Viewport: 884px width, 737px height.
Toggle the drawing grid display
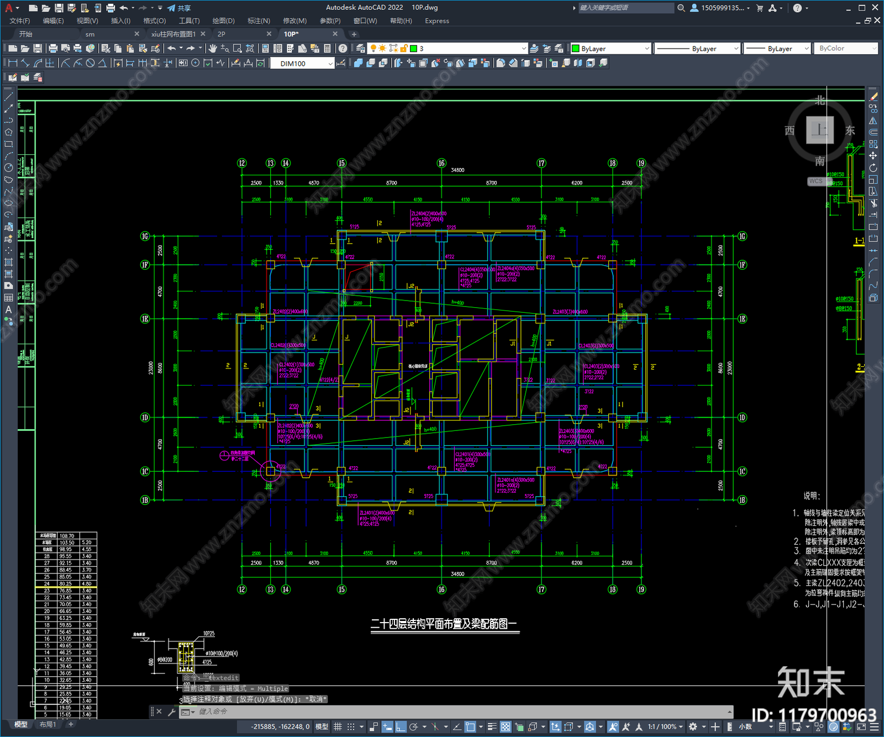pyautogui.click(x=338, y=727)
